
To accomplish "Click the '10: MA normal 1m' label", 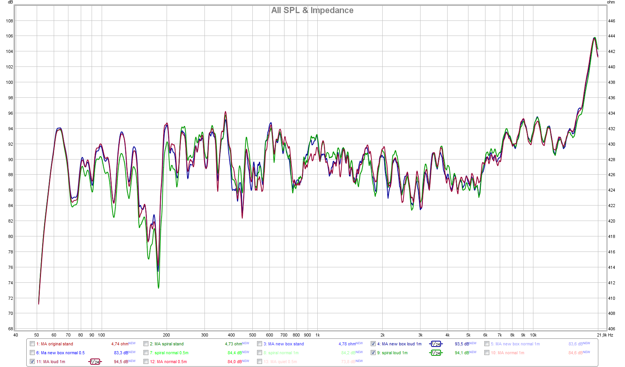I will 507,353.
